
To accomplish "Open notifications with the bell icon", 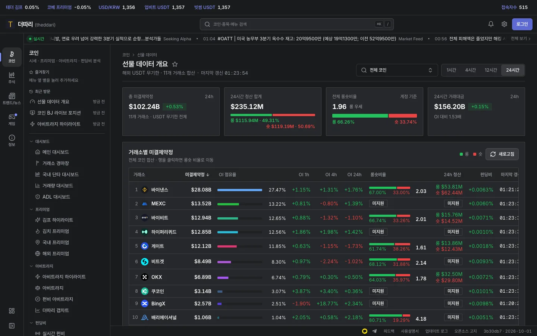I will (x=491, y=24).
